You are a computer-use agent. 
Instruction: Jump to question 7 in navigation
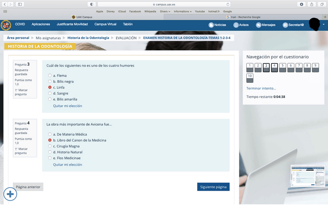click(x=299, y=68)
